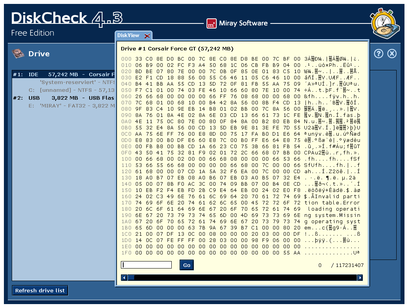The width and height of the screenshot is (408, 308).
Task: Click the hard drive icon beside Drive
Action: [x=18, y=54]
